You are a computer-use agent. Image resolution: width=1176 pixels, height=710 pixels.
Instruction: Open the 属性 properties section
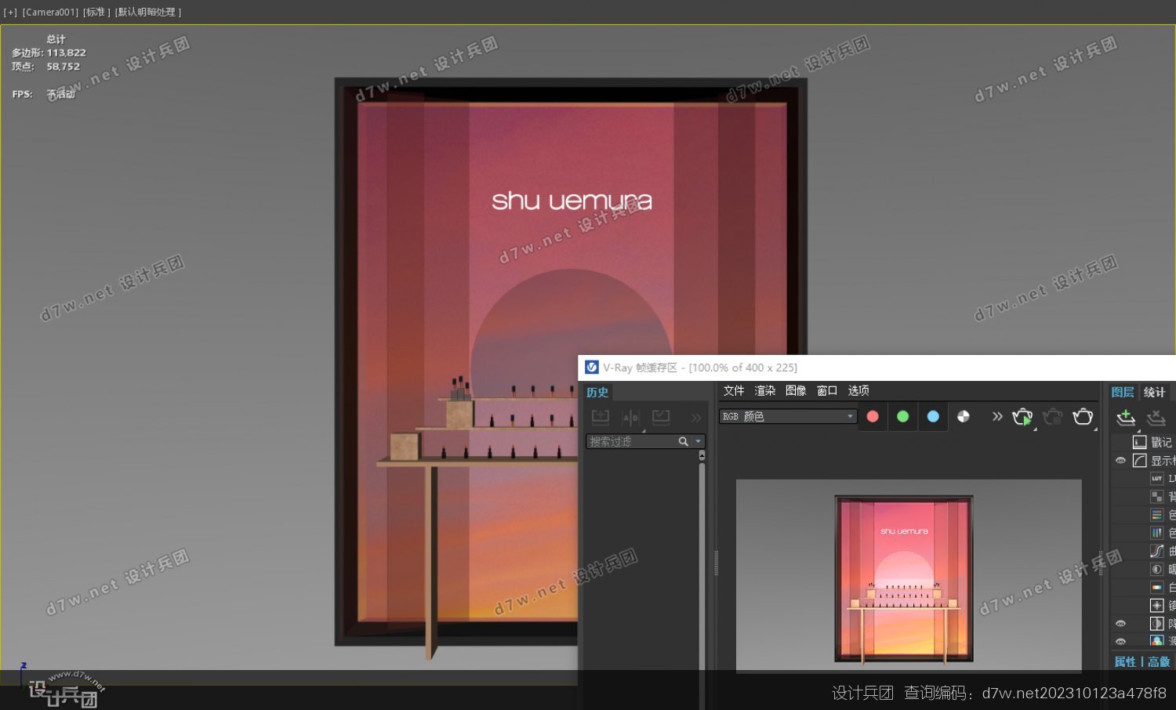pyautogui.click(x=1125, y=662)
